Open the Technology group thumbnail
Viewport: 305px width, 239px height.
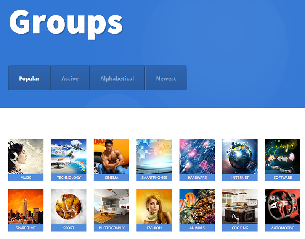(x=69, y=157)
